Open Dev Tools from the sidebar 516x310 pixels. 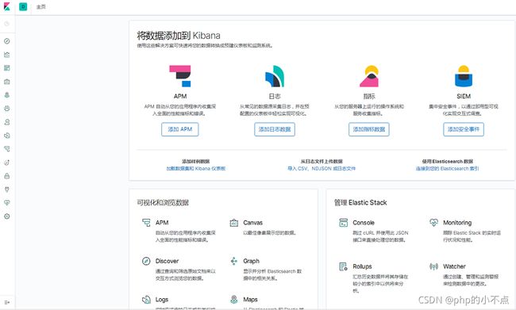click(x=7, y=189)
